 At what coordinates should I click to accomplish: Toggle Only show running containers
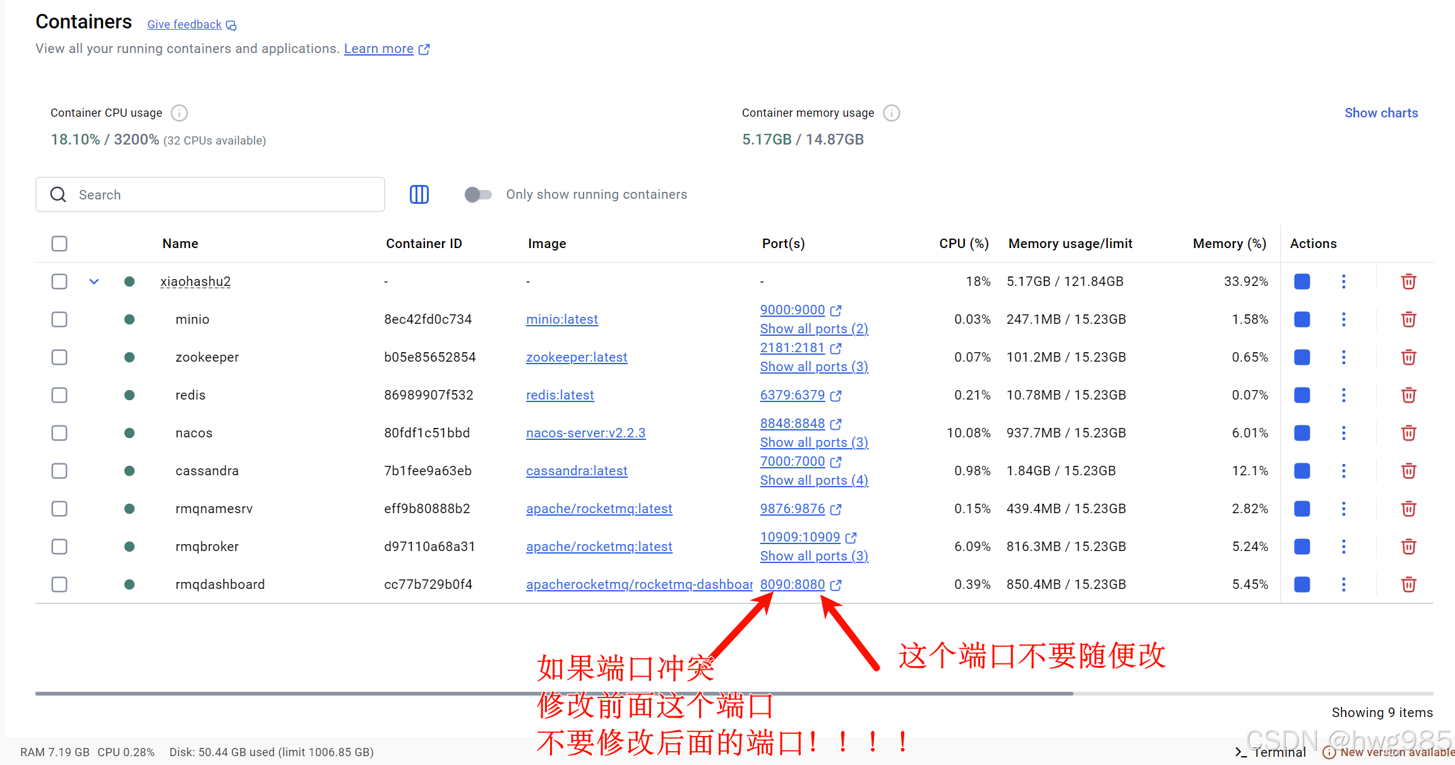[478, 194]
